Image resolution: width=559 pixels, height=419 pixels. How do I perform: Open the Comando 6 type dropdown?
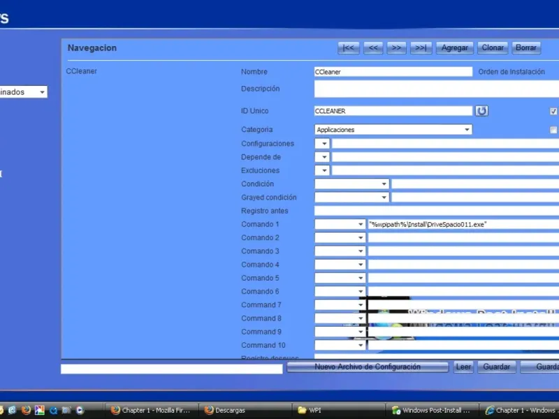[x=340, y=291]
